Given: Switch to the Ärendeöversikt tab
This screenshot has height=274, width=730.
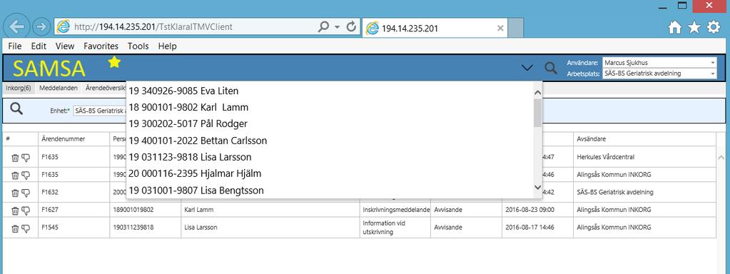Looking at the screenshot, I should 105,88.
